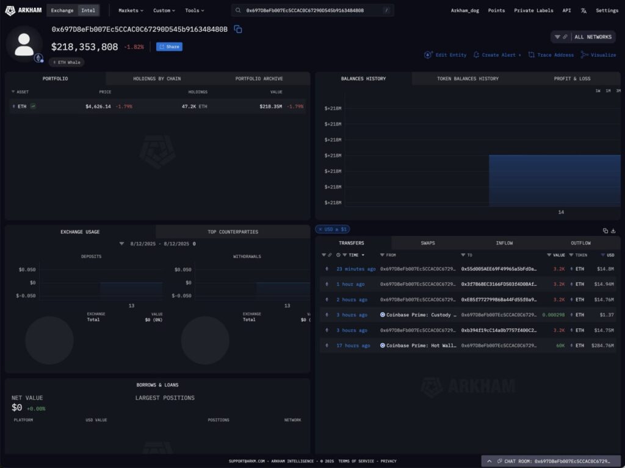Open the Edit Entity icon
This screenshot has width=625, height=468.
[x=428, y=55]
